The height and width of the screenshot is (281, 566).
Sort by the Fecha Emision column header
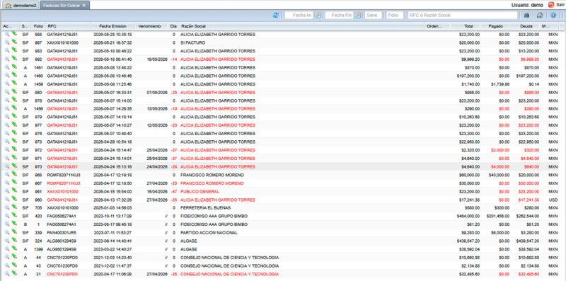pyautogui.click(x=112, y=26)
